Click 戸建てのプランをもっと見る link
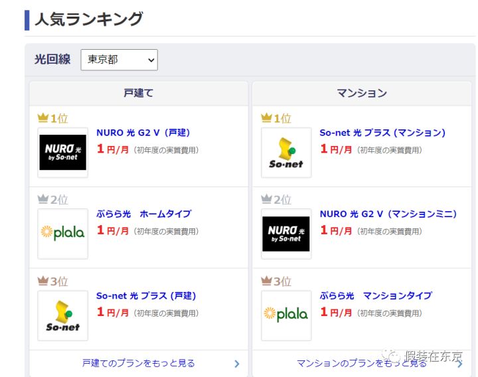 pos(138,363)
